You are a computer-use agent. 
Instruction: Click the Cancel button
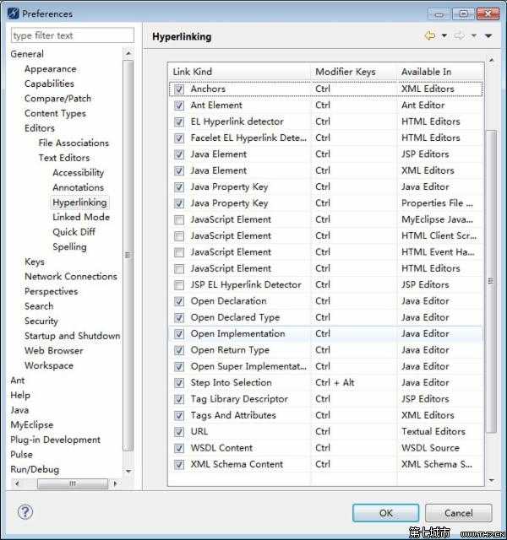[458, 513]
